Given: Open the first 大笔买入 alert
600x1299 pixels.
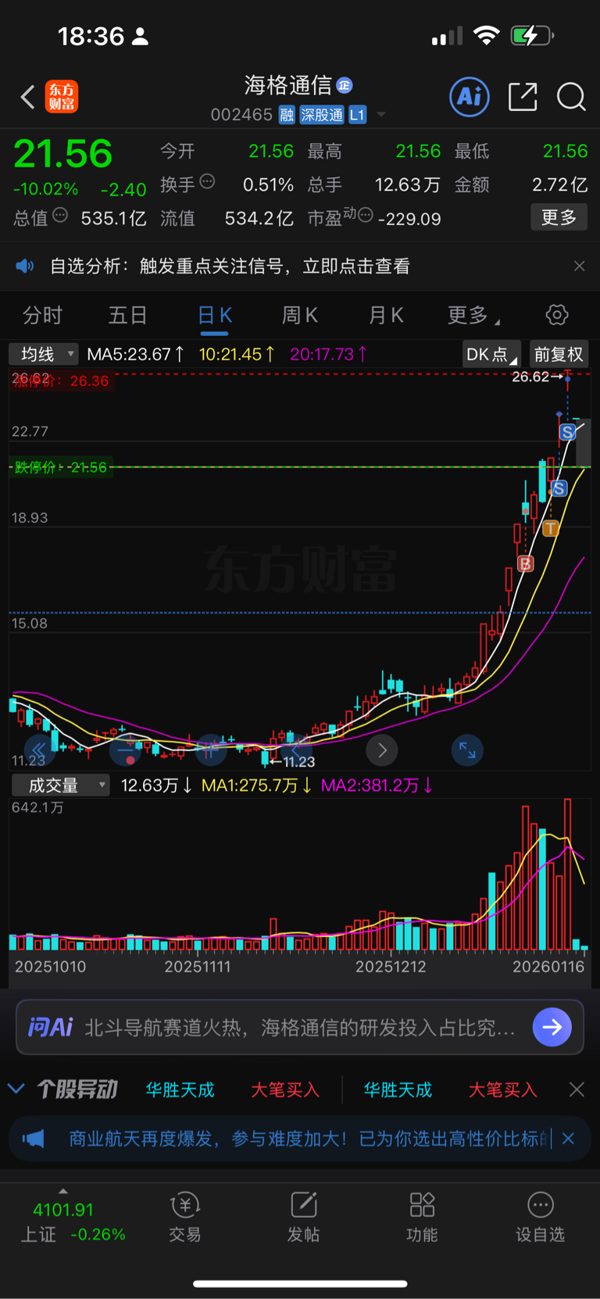Looking at the screenshot, I should coord(285,1090).
